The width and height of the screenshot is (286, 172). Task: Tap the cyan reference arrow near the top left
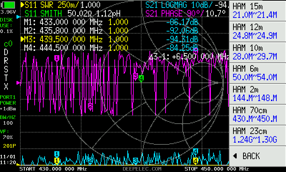point(18,17)
